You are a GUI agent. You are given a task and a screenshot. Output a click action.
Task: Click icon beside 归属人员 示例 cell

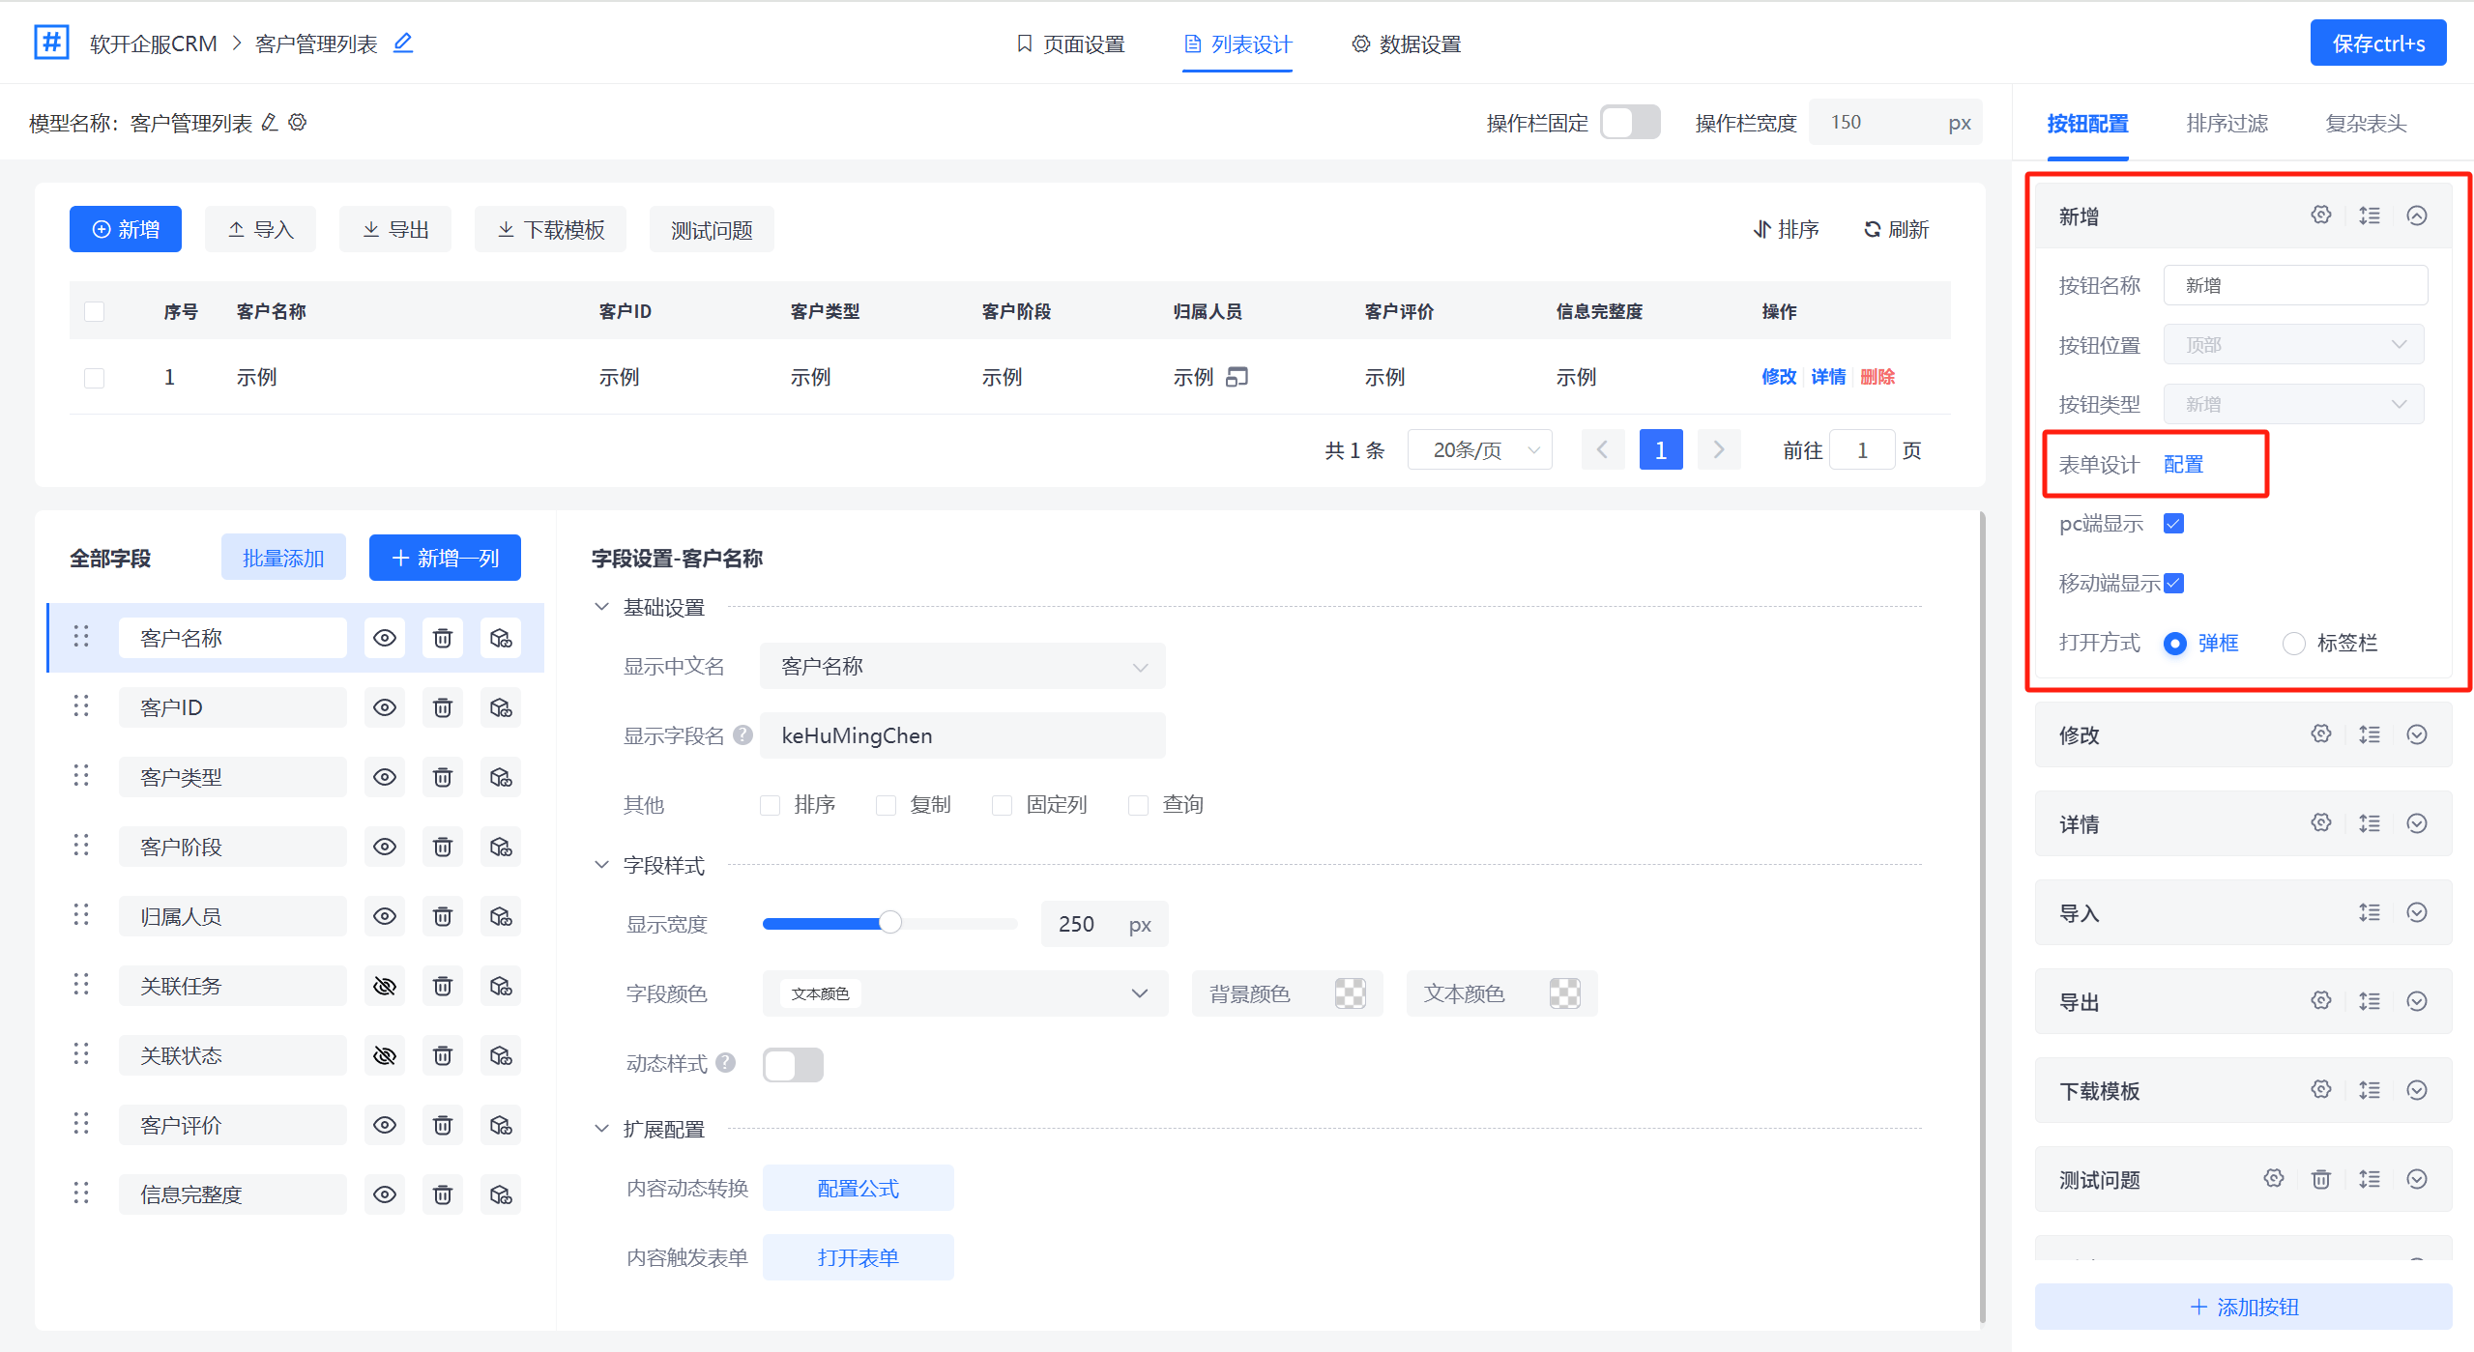pyautogui.click(x=1237, y=377)
